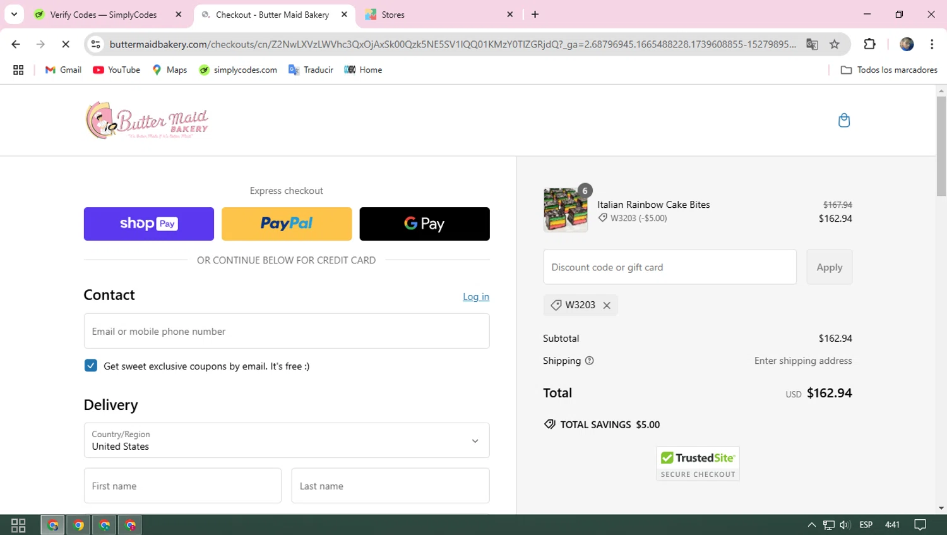Open the notification center icon
The image size is (947, 535).
click(x=920, y=525)
